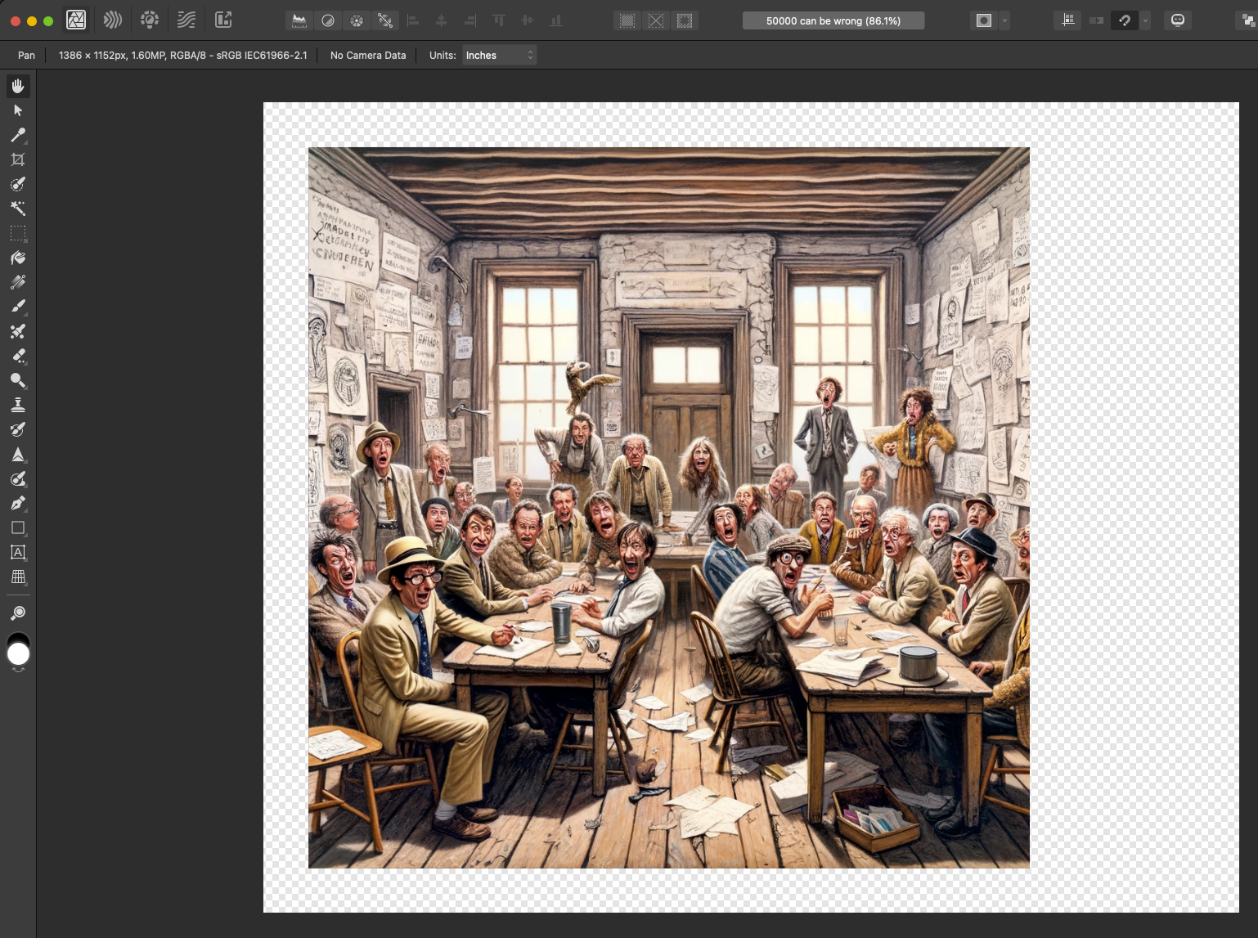Toggle Force Pixel Alignment

[x=1068, y=20]
